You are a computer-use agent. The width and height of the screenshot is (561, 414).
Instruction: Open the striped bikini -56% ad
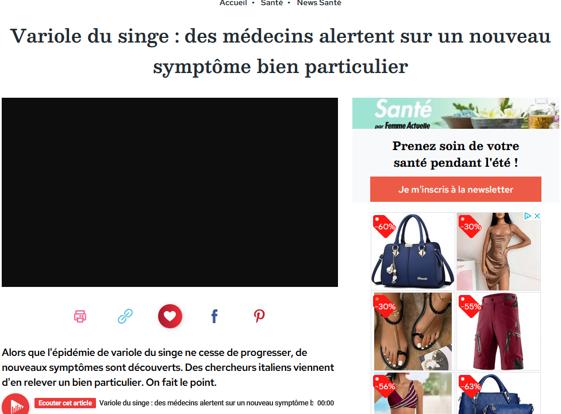click(x=413, y=393)
